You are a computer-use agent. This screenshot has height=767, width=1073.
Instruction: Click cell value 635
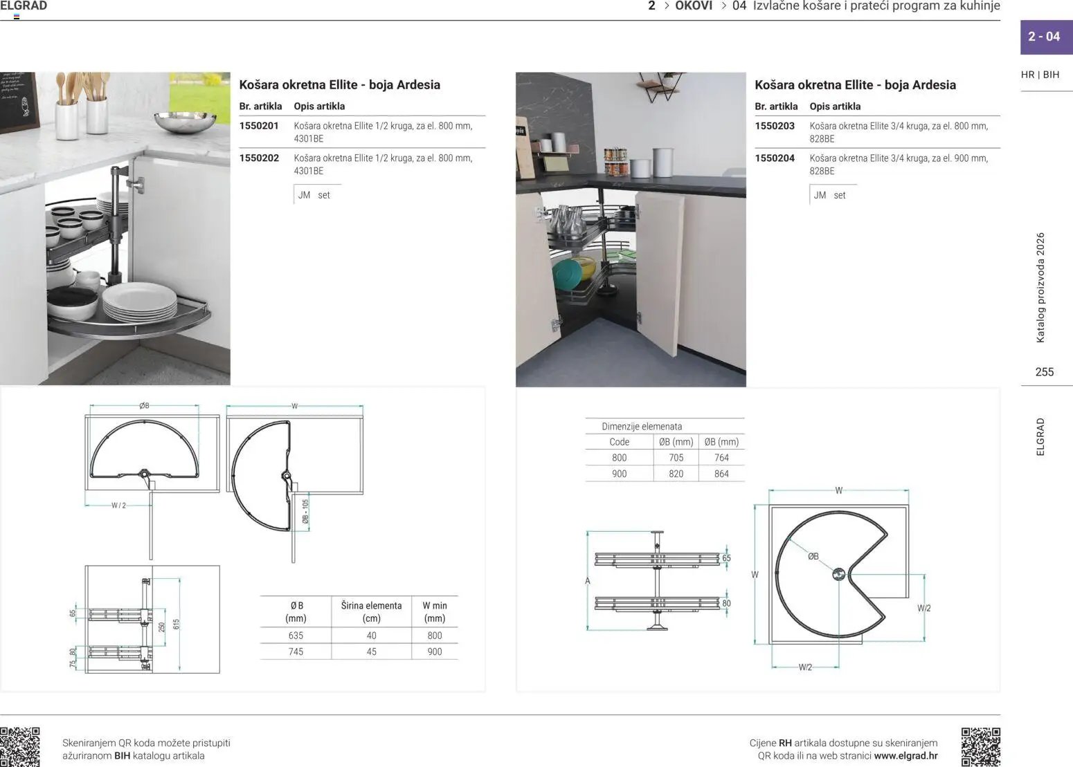[x=296, y=636]
